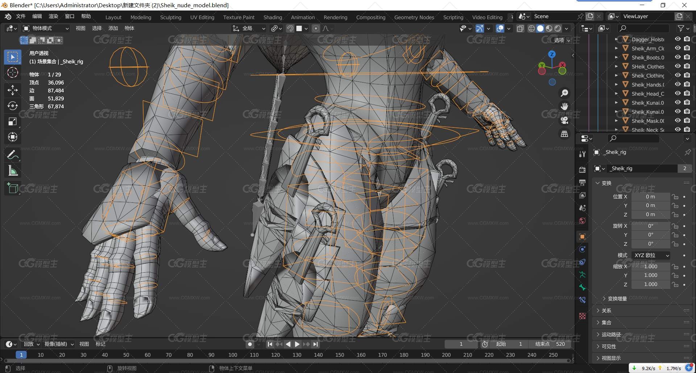Toggle viewport overlays button
This screenshot has height=373, width=696.
coord(500,29)
